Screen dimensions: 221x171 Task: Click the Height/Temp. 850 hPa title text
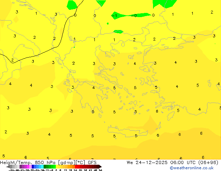point(28,163)
